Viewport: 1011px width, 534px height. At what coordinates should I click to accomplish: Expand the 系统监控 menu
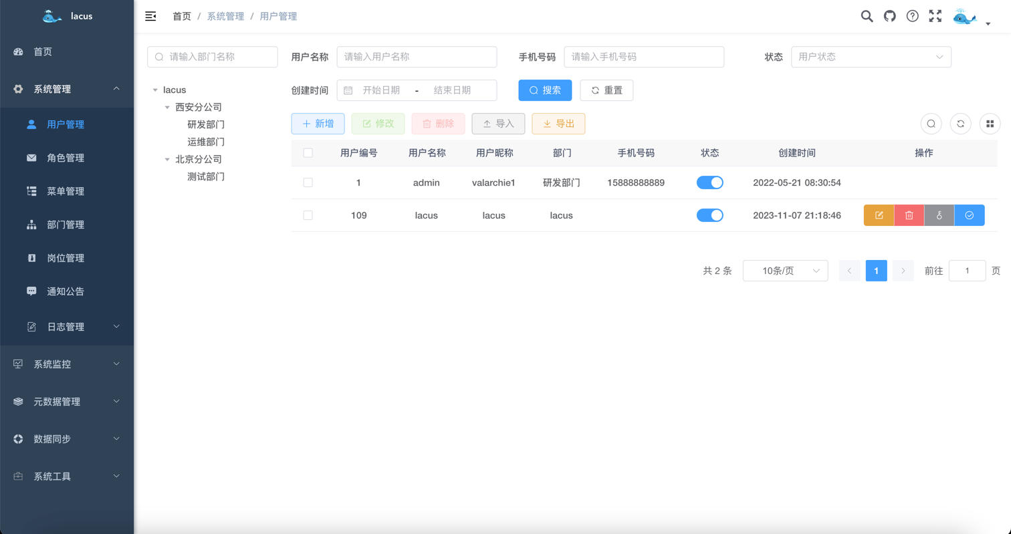pos(67,364)
